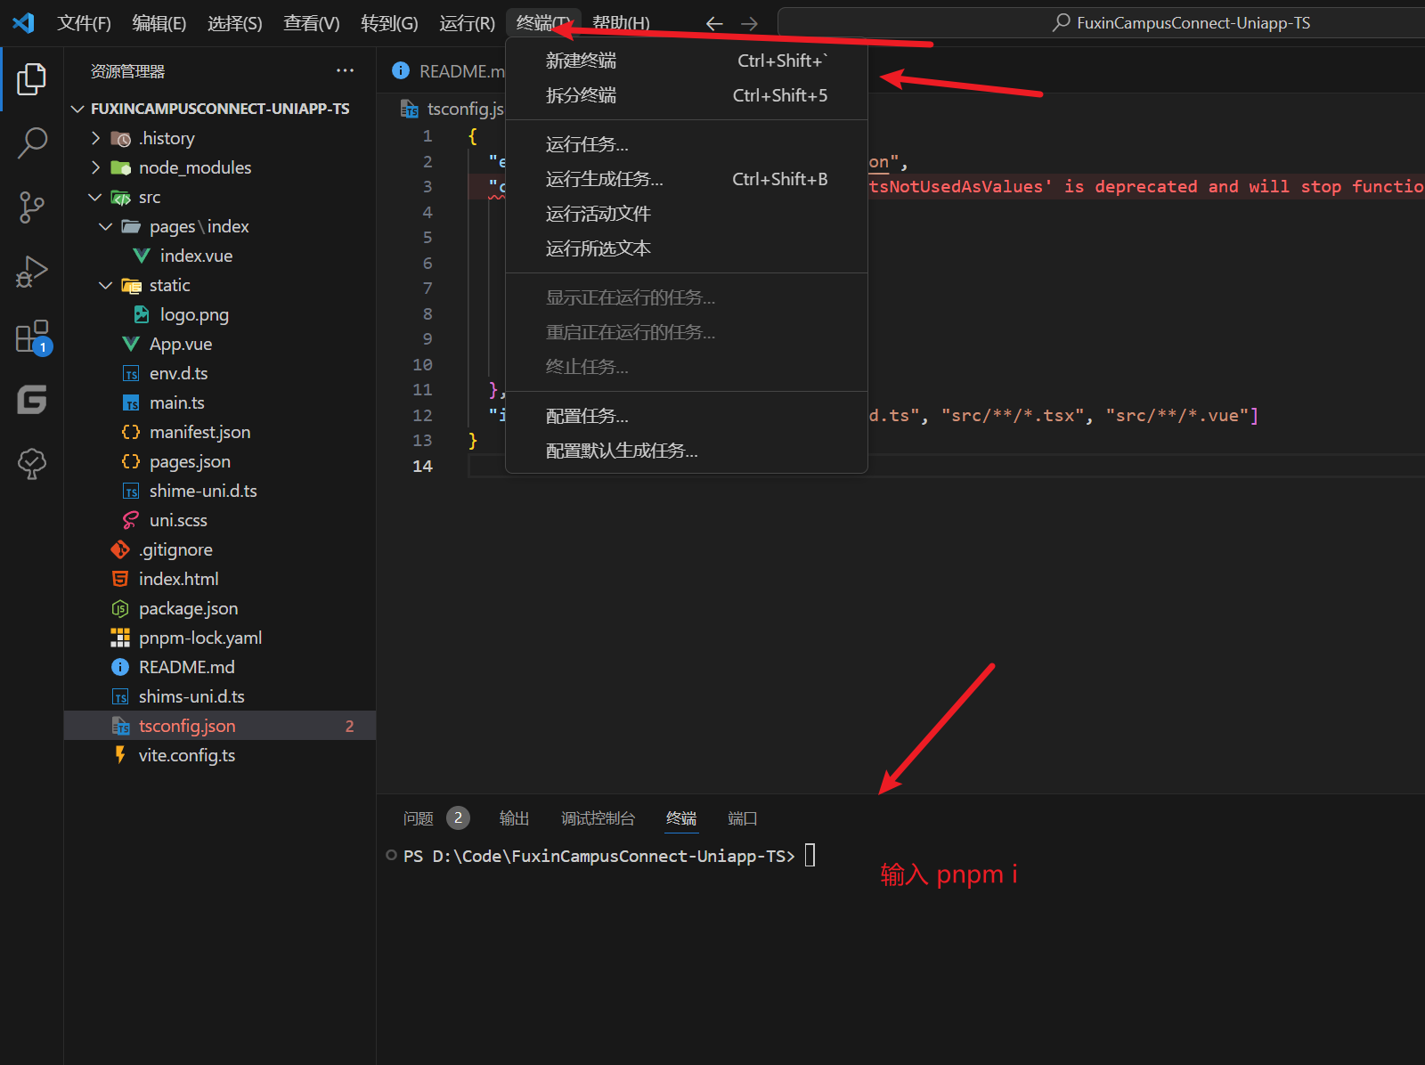Image resolution: width=1425 pixels, height=1065 pixels.
Task: Open the 选择(S) menu
Action: [235, 23]
